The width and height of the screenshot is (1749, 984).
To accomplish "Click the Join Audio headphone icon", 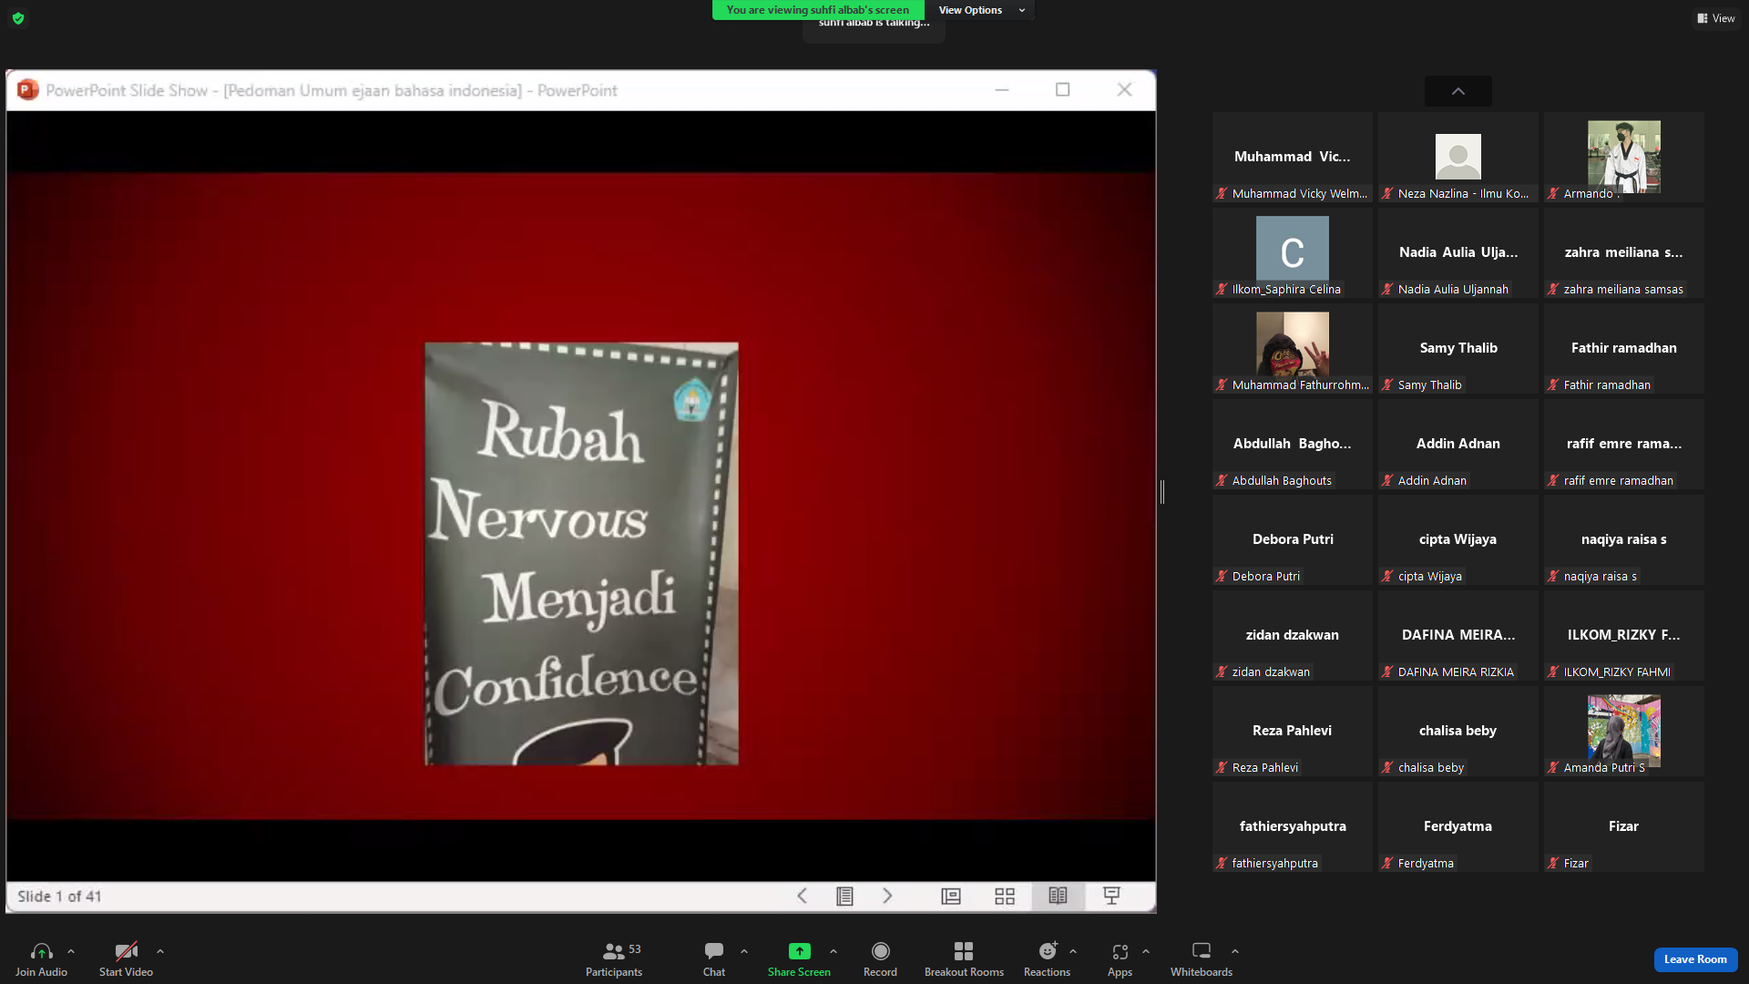I will pos(41,951).
